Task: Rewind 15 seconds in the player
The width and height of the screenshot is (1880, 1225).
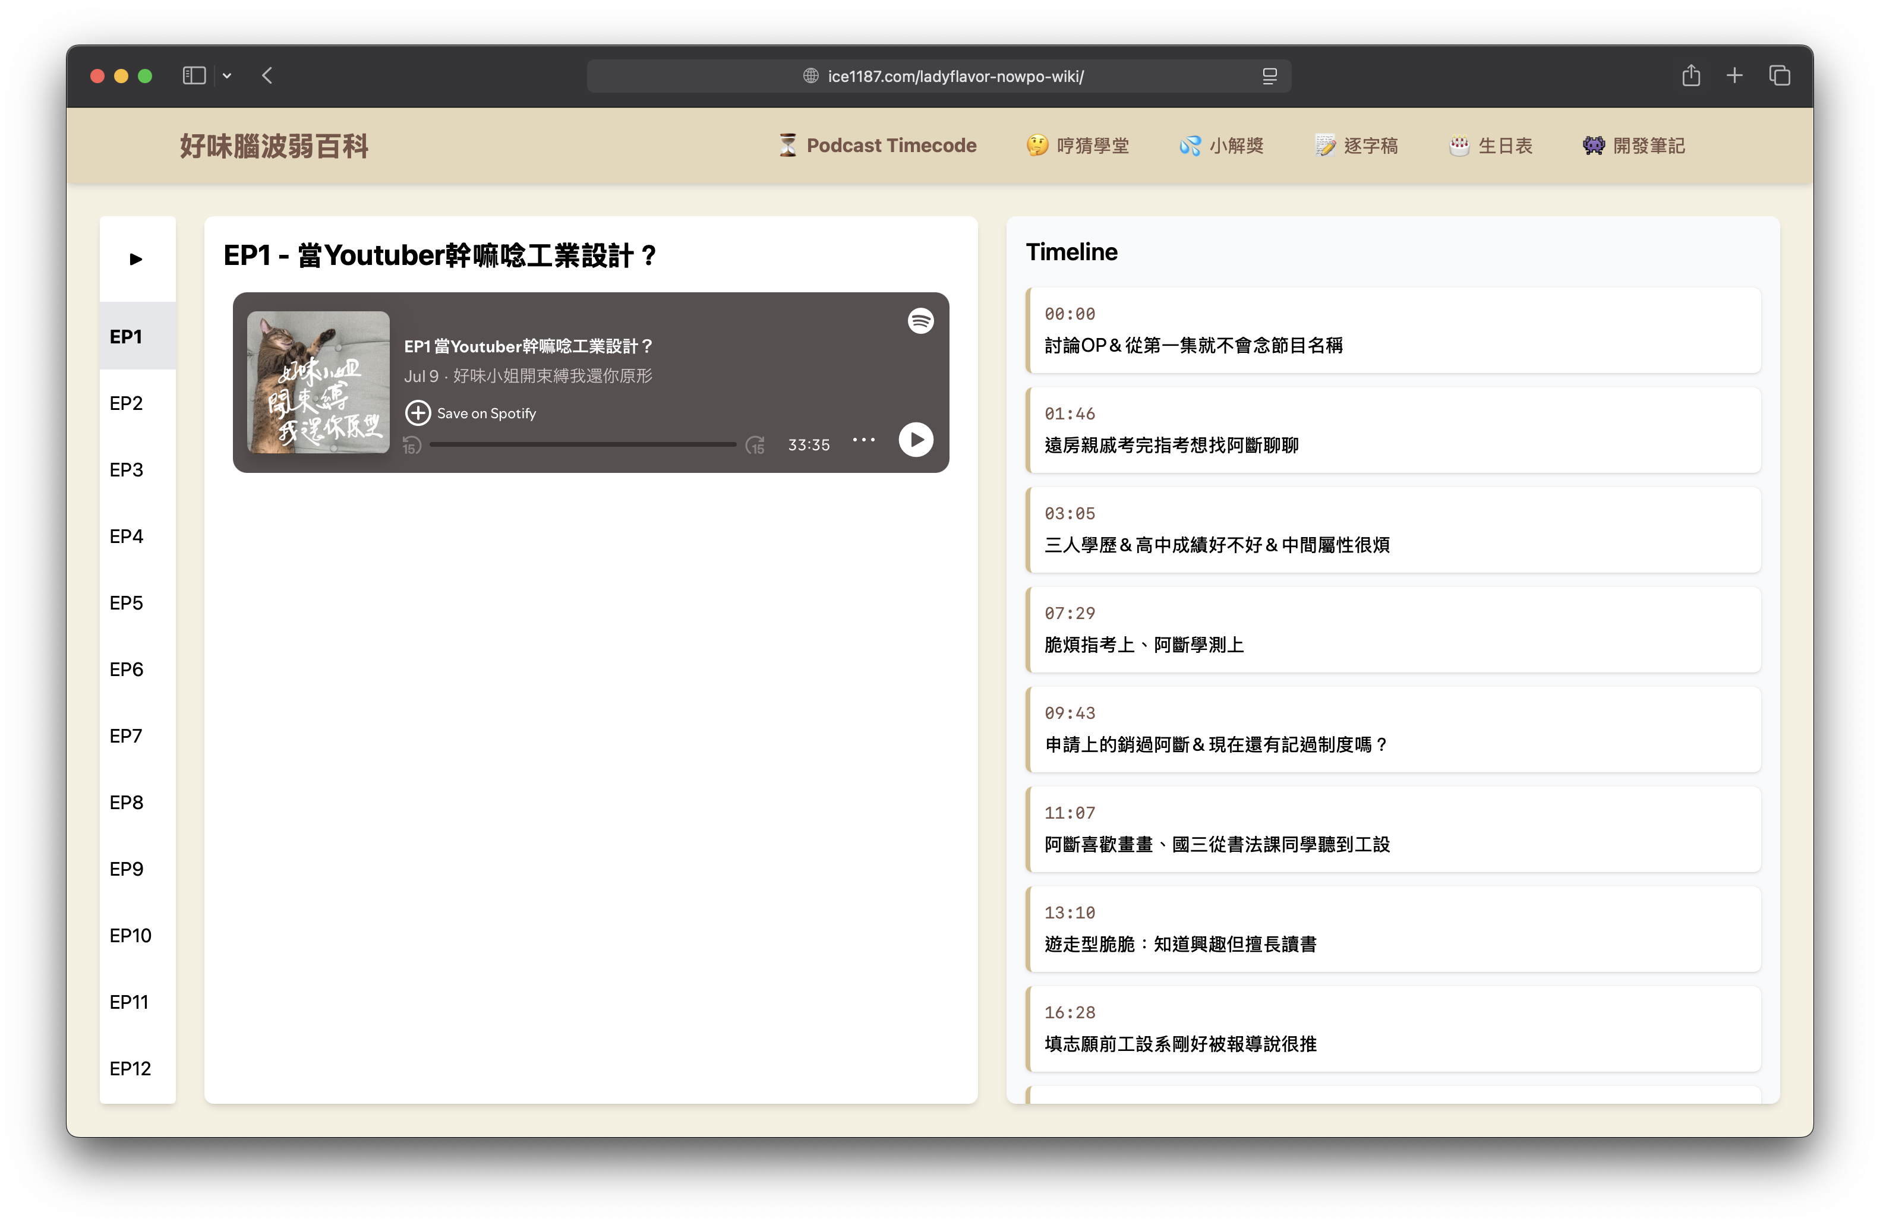Action: 412,444
